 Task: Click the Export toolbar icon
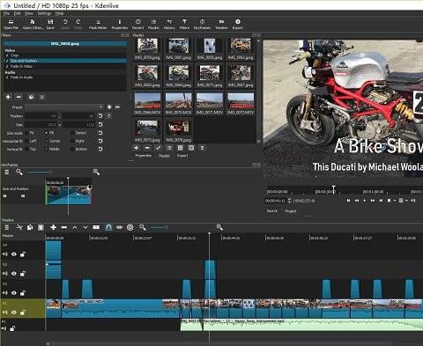pos(238,24)
